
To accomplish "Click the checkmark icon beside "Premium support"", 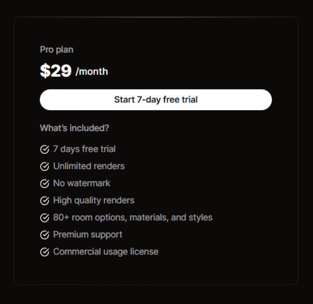I will pos(45,234).
